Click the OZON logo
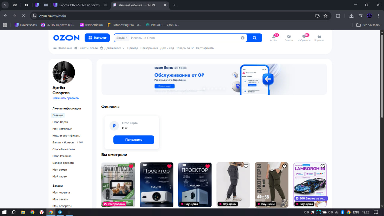Screen dimensions: 384x216 coord(66,38)
